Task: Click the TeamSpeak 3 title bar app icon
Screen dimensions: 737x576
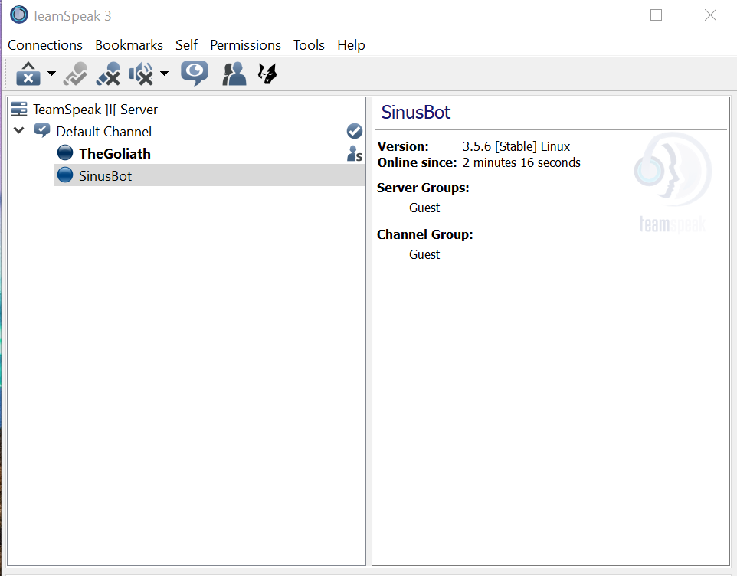Action: click(x=19, y=15)
